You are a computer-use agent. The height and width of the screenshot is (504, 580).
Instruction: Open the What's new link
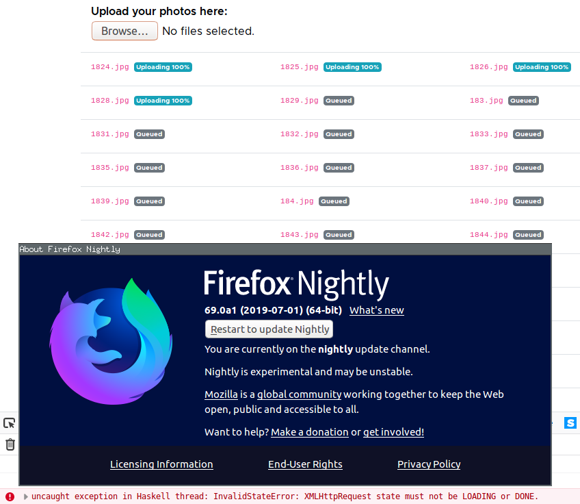pos(376,310)
